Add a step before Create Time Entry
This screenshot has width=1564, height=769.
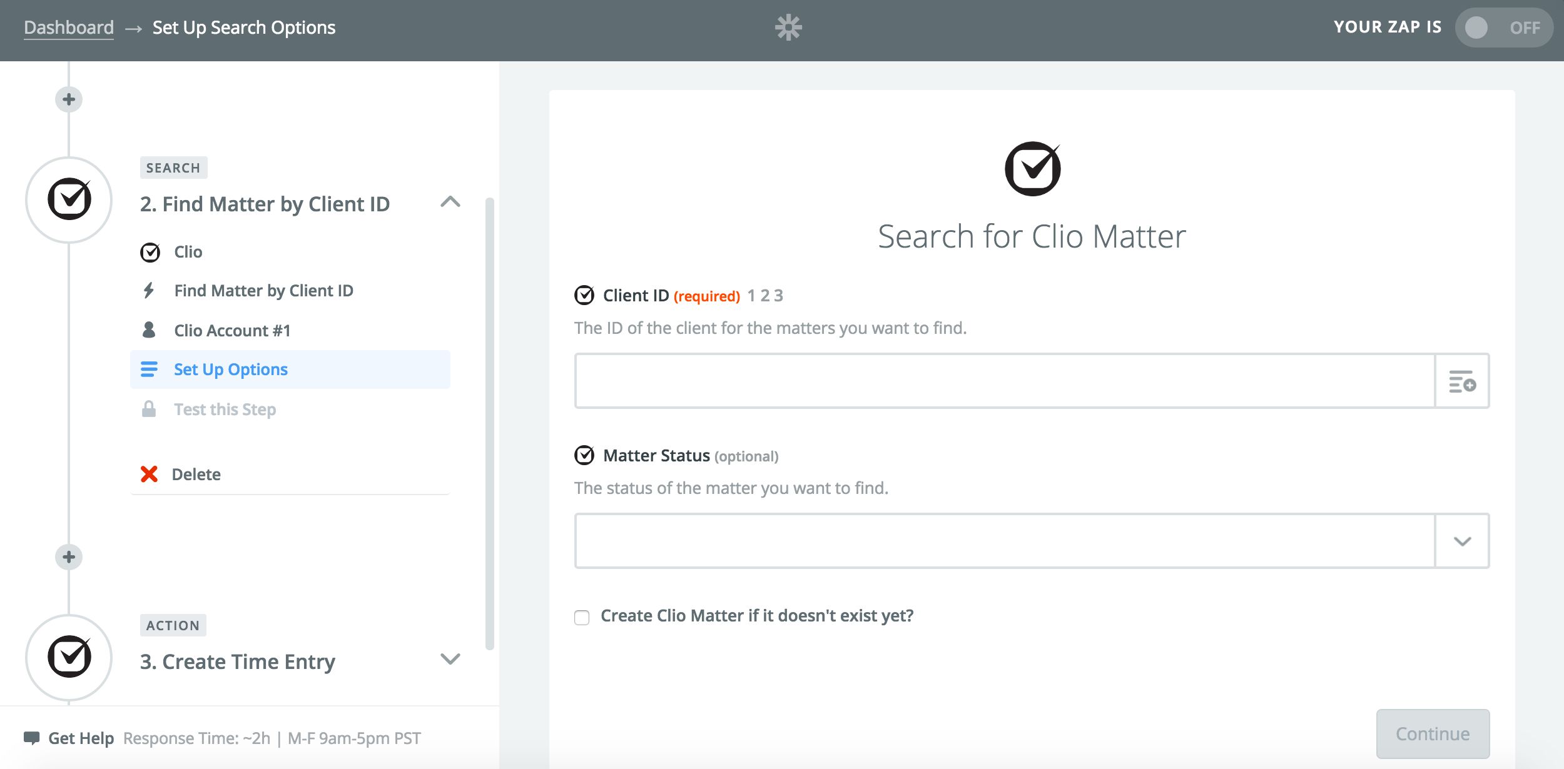[x=69, y=557]
